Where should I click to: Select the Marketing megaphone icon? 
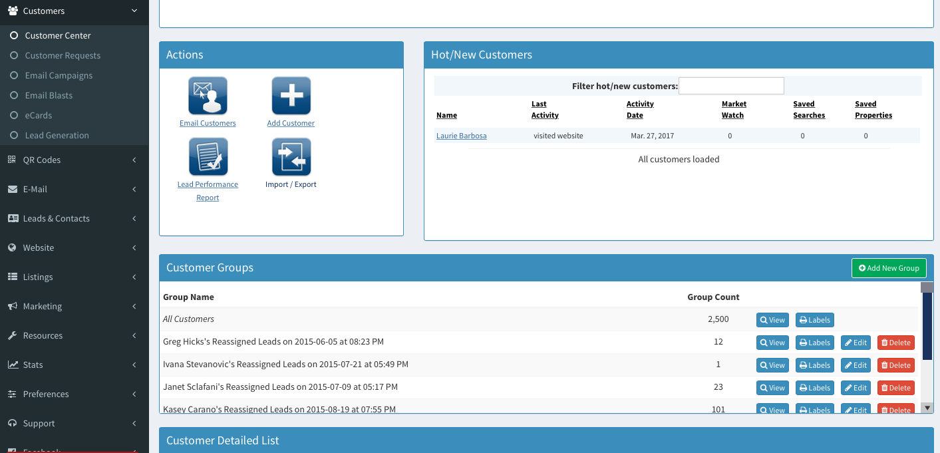tap(11, 306)
